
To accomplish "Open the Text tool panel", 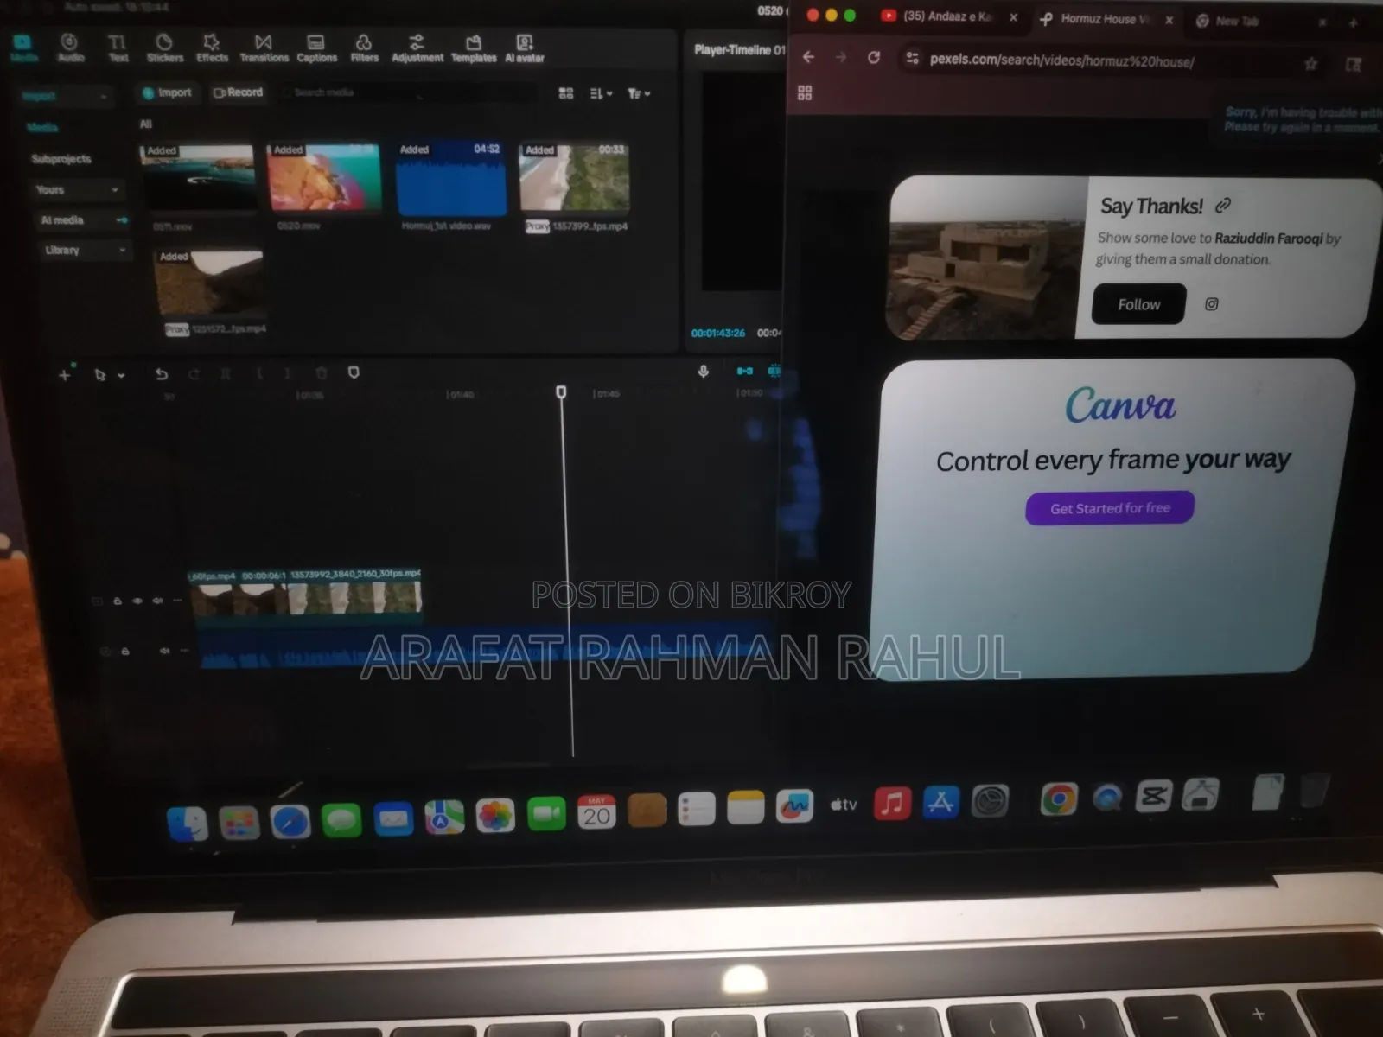I will [118, 48].
